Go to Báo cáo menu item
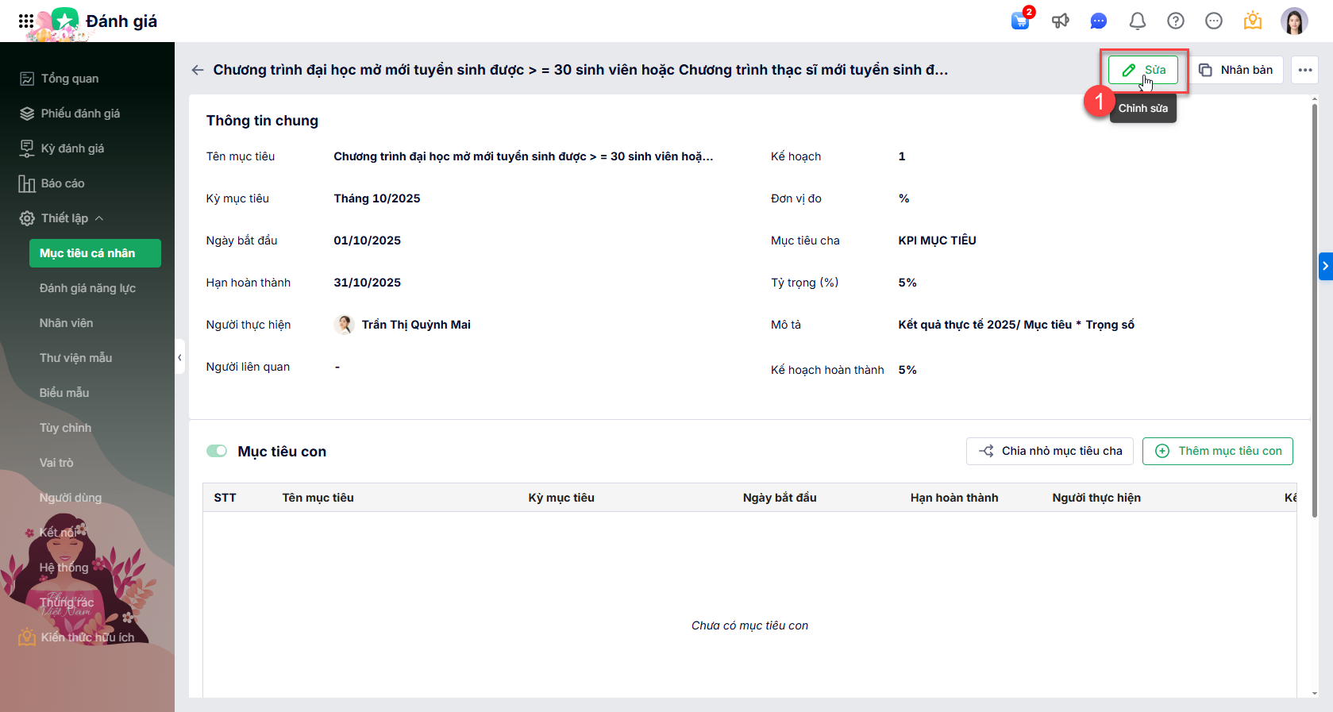 [63, 183]
